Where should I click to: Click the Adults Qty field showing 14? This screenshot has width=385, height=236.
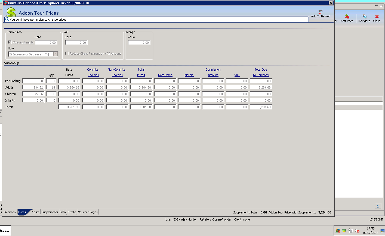click(51, 87)
